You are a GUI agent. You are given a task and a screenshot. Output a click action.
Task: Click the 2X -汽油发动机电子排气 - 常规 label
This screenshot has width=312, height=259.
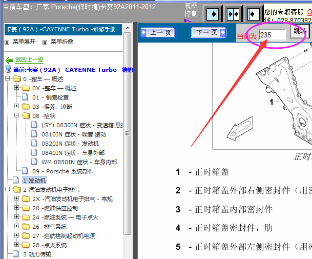click(72, 199)
